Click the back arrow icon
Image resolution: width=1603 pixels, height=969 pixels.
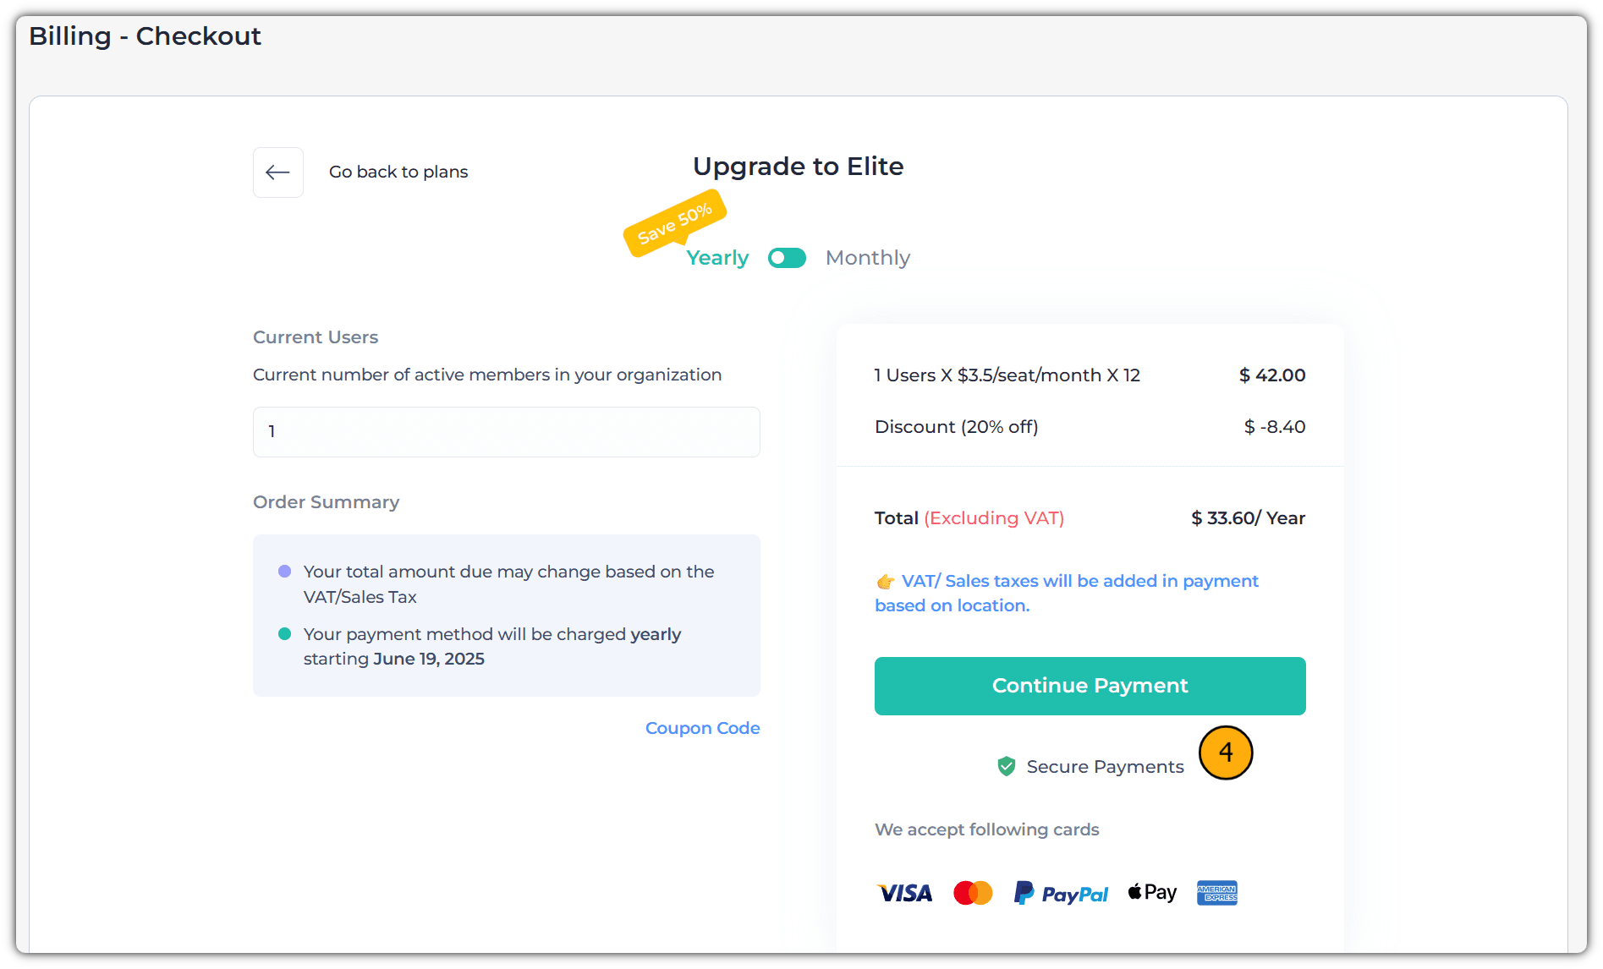(277, 172)
